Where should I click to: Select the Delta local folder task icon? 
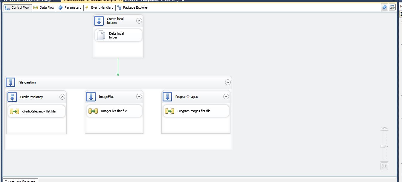[x=101, y=36]
